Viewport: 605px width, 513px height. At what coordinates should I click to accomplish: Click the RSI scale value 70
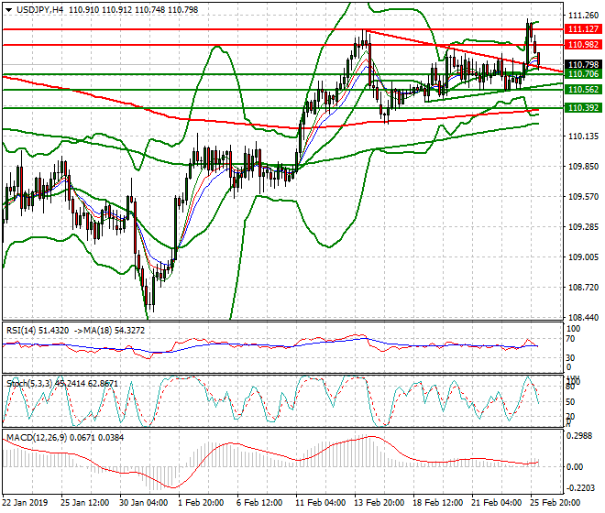point(570,340)
